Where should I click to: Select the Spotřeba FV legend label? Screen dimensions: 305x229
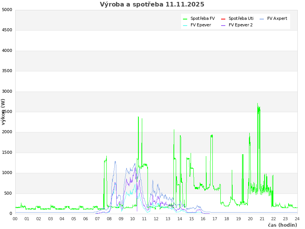tap(202, 18)
